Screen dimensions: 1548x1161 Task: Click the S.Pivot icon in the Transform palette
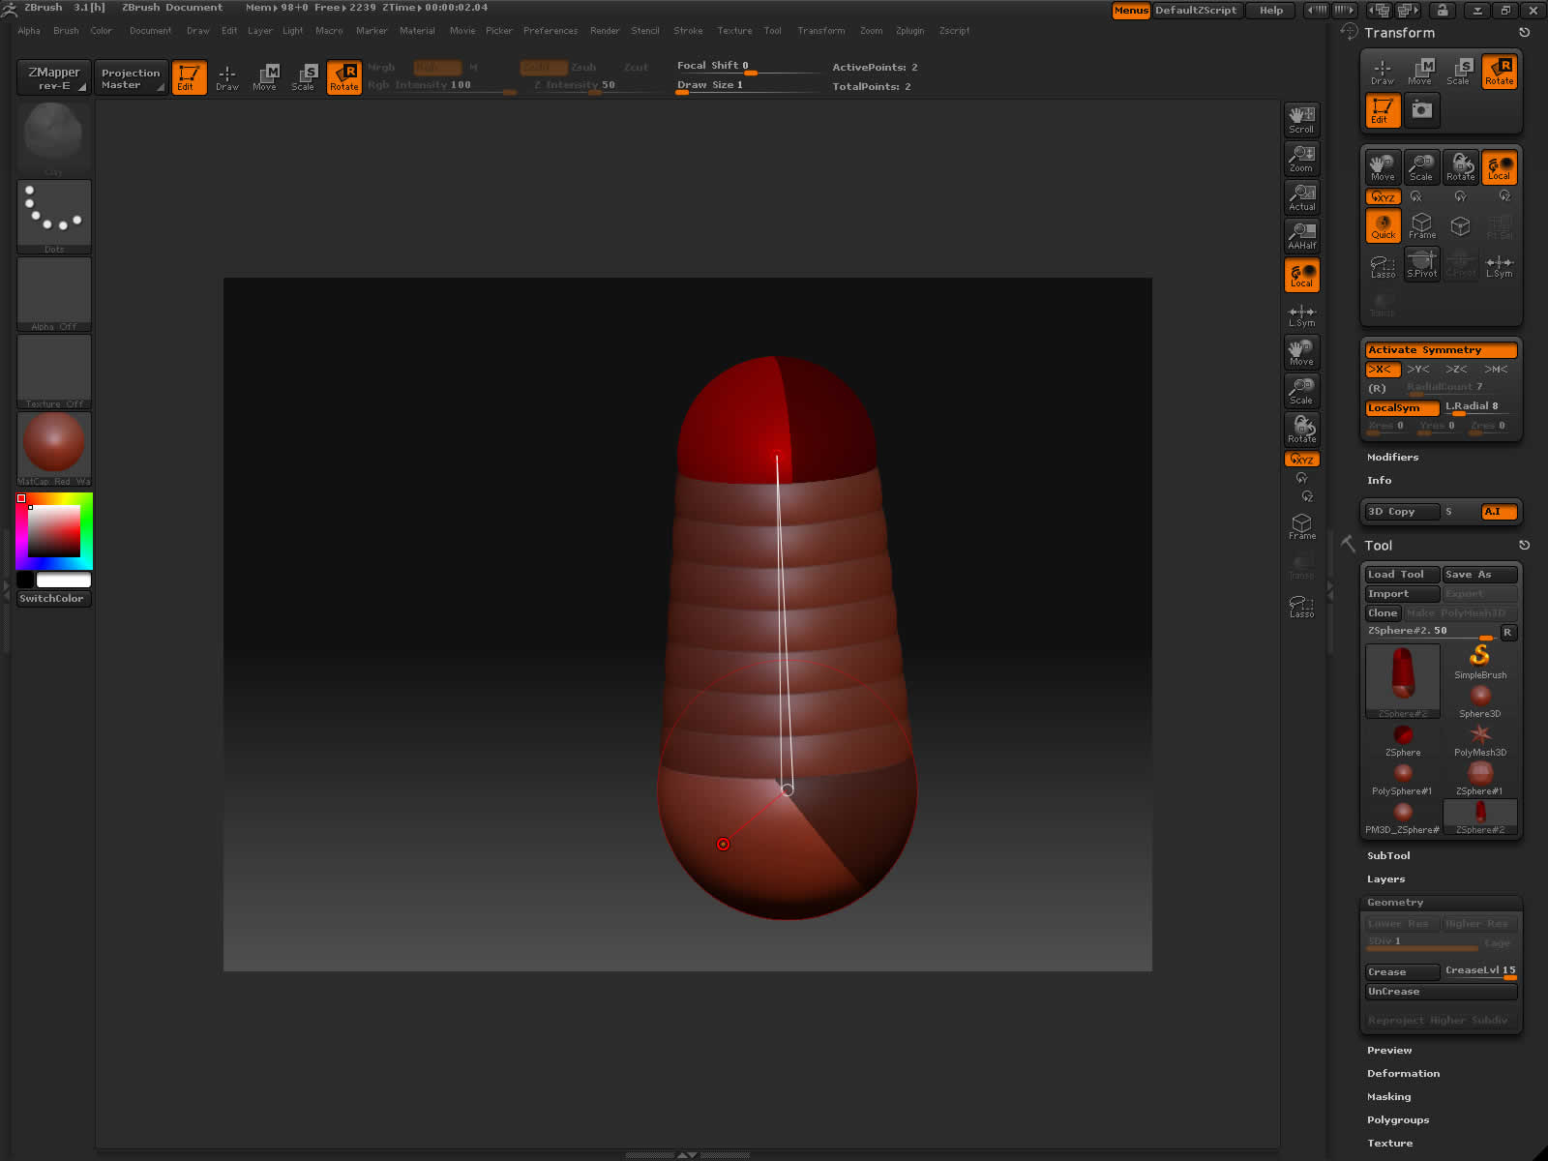1421,263
